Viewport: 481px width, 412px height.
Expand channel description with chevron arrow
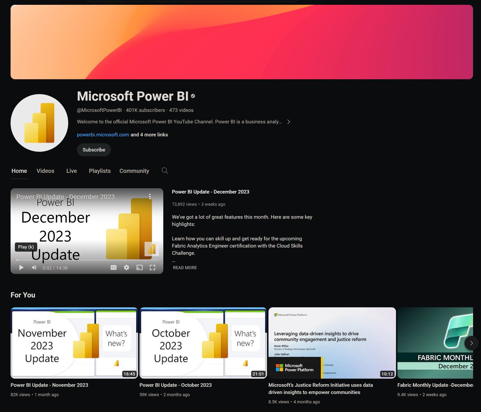(289, 122)
